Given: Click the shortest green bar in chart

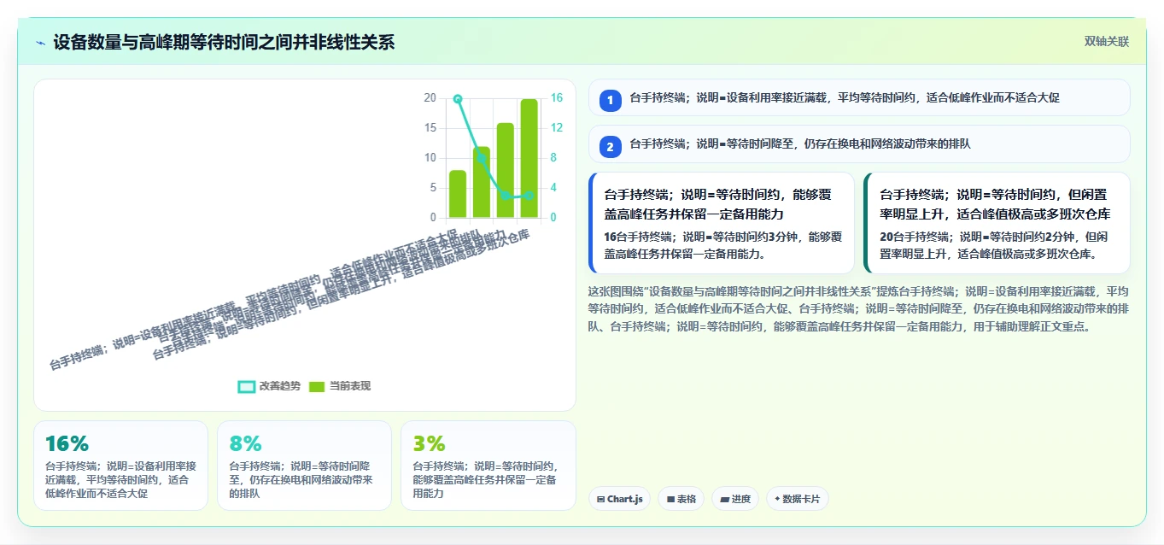Looking at the screenshot, I should coord(458,194).
